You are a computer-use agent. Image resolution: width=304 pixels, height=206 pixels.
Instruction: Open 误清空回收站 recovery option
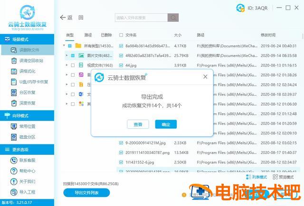point(27,61)
